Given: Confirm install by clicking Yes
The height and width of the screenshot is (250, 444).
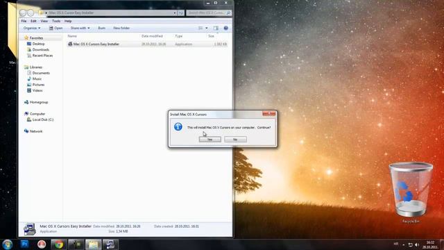Looking at the screenshot, I should point(210,139).
